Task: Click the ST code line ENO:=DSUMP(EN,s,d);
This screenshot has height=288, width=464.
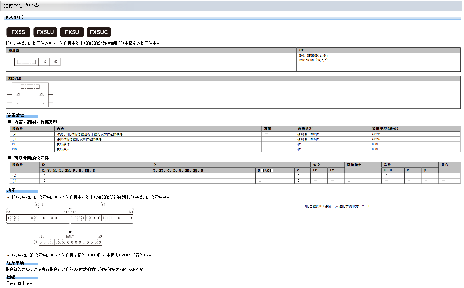Action: pyautogui.click(x=314, y=60)
